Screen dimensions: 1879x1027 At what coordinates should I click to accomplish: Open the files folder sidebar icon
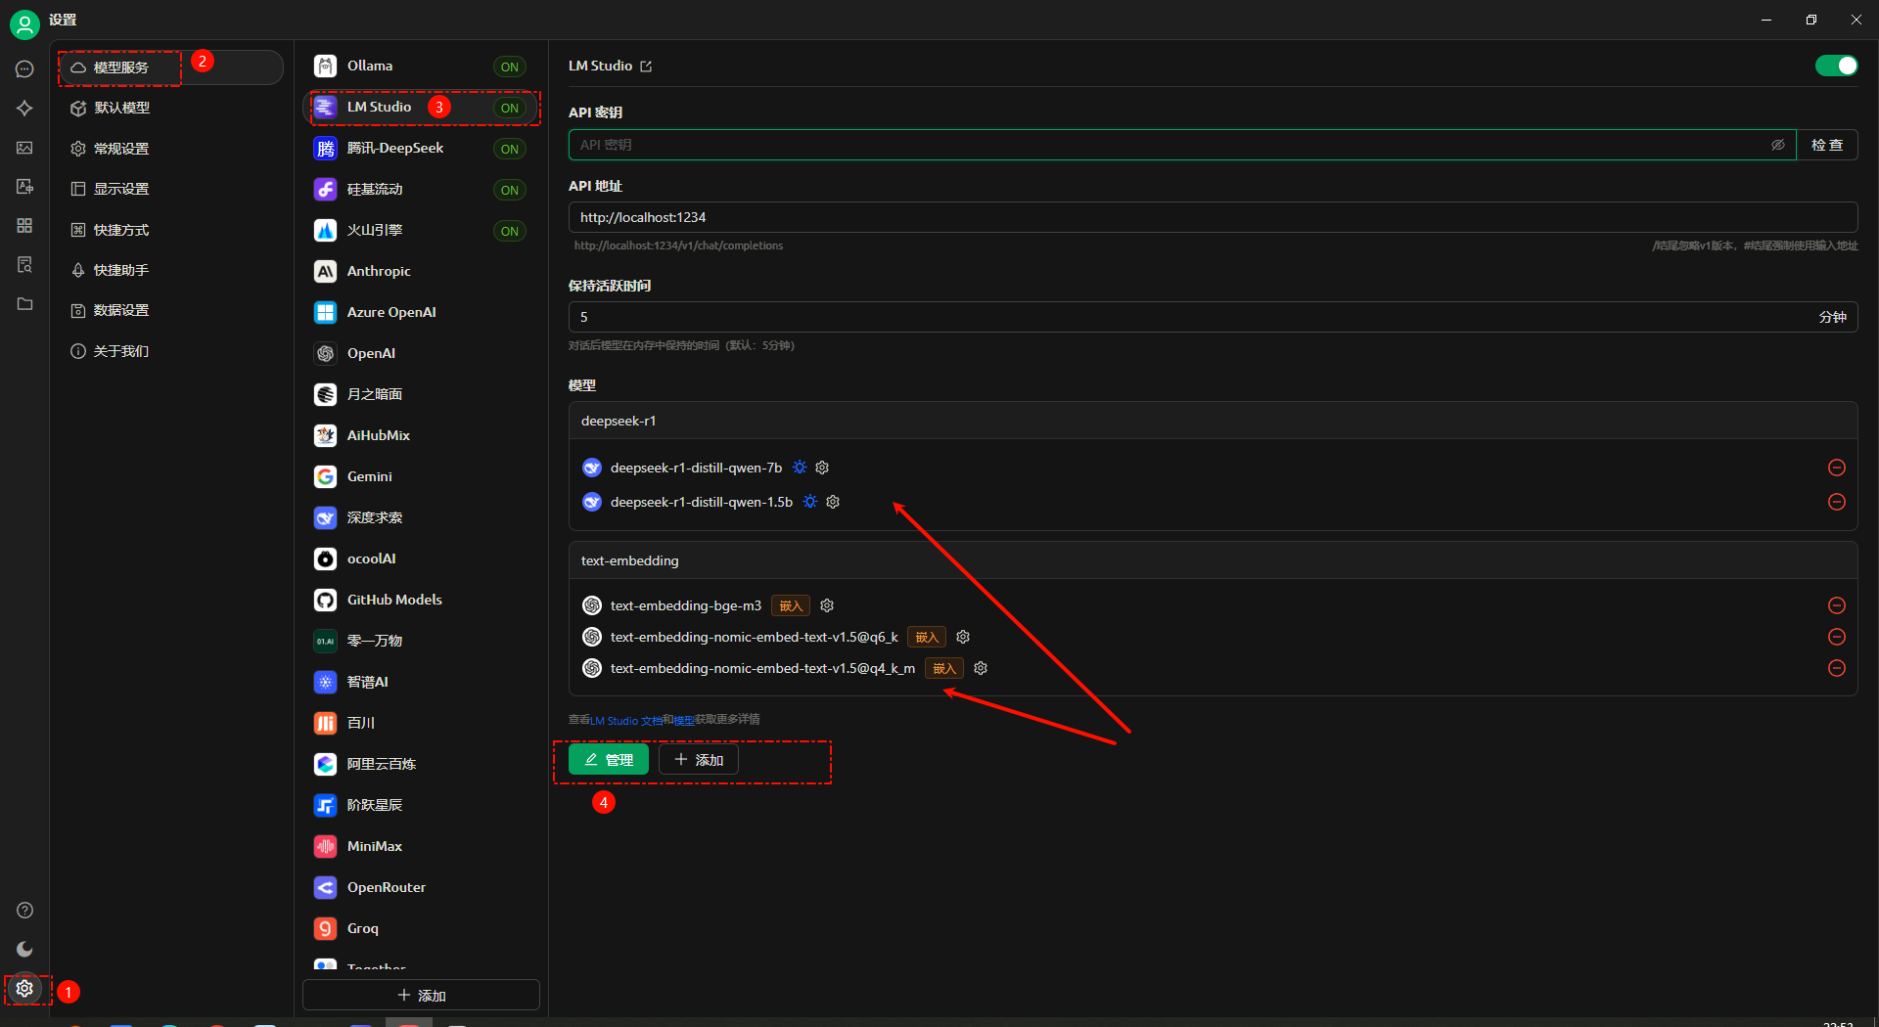(24, 304)
